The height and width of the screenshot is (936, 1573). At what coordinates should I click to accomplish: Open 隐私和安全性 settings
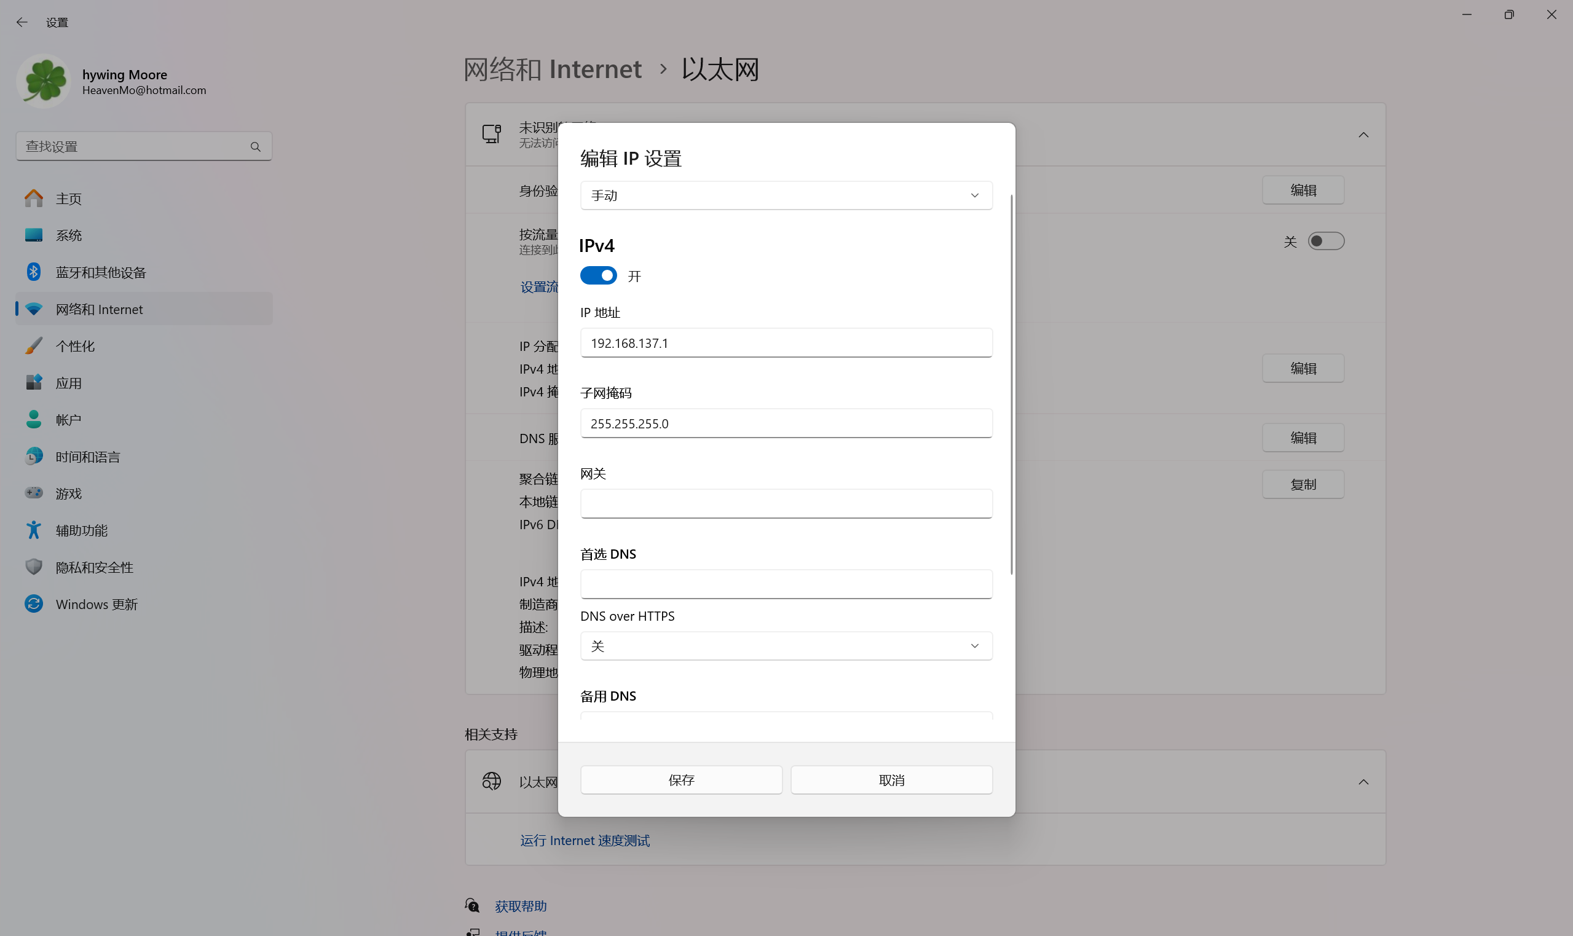[x=94, y=567]
